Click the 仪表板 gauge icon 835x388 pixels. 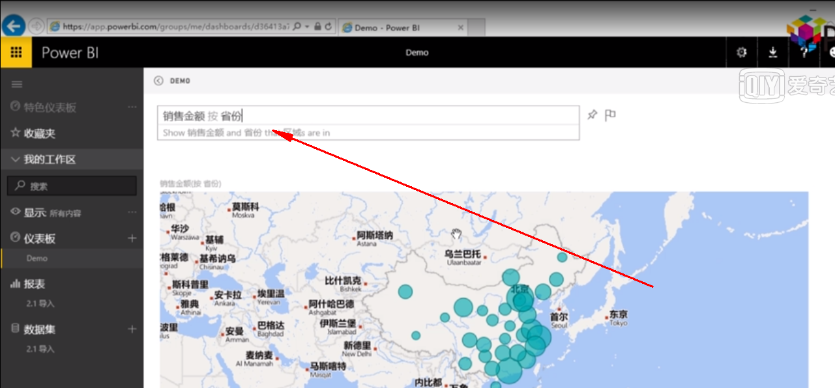tap(16, 238)
